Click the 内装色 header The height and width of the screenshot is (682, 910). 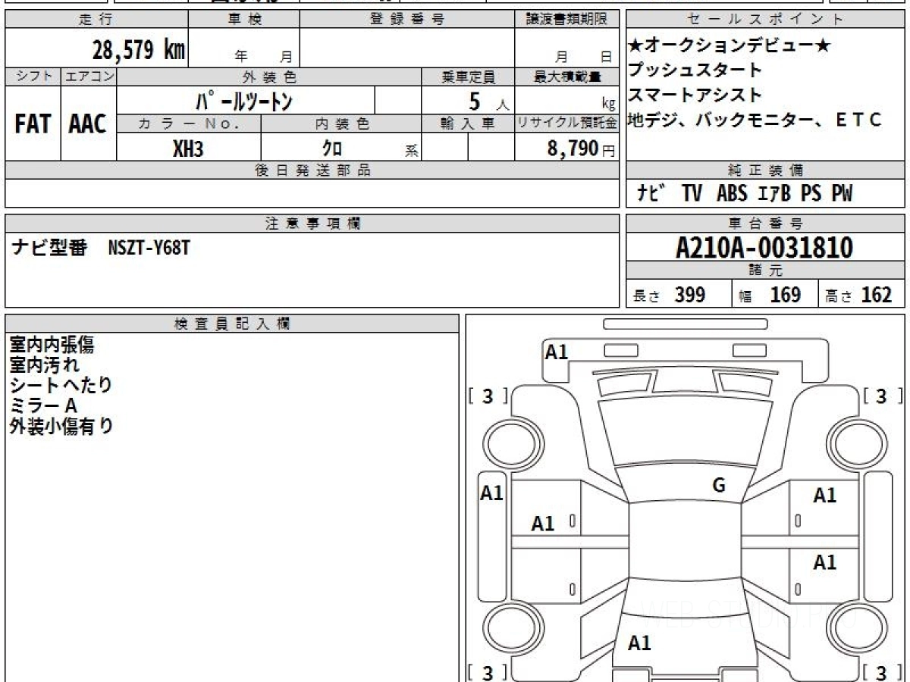[x=341, y=124]
